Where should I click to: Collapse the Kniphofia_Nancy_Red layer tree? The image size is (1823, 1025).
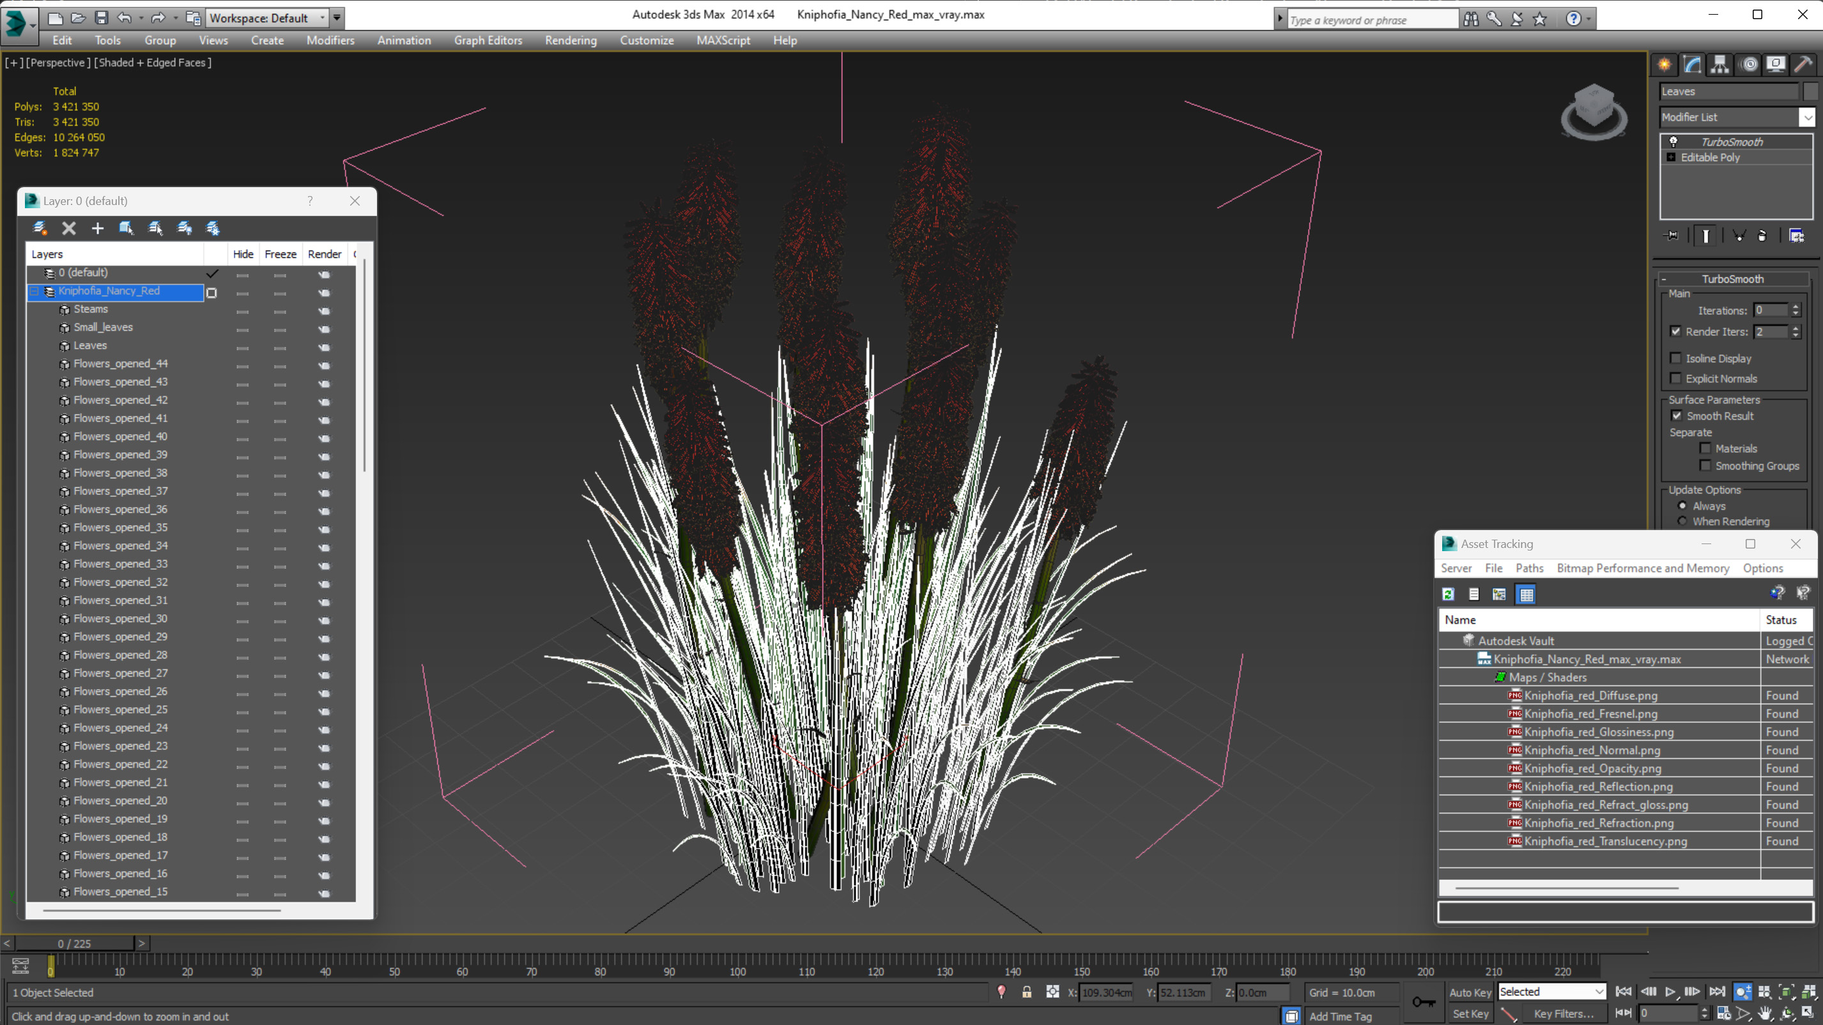(x=34, y=291)
